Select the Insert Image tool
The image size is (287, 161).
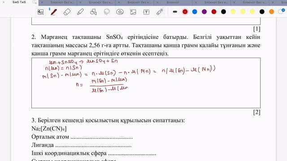click(x=133, y=12)
